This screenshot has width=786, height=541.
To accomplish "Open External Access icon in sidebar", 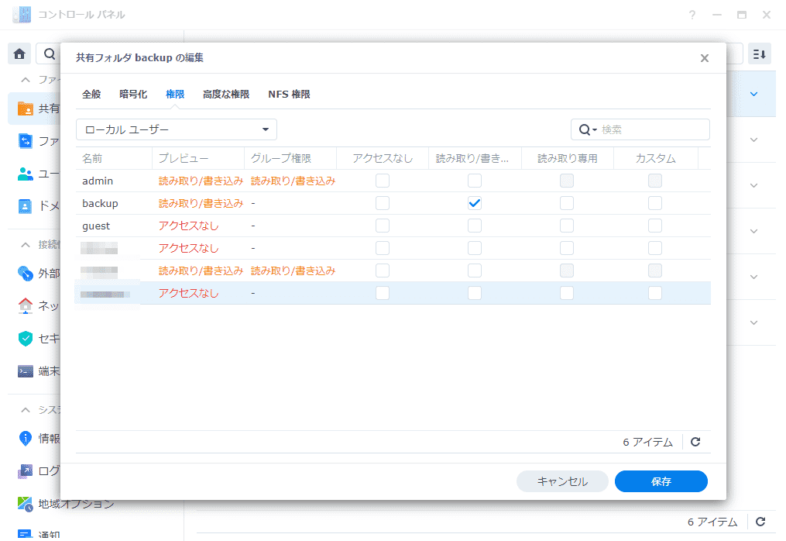I will click(x=25, y=273).
